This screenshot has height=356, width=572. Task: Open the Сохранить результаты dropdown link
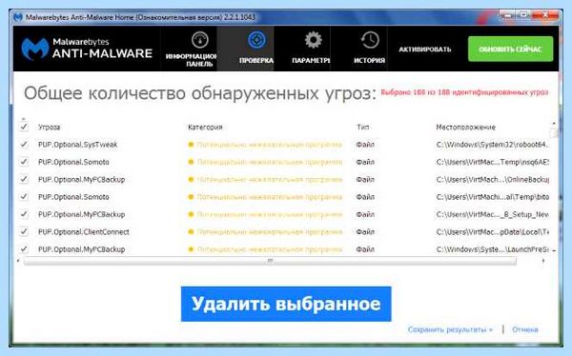(x=450, y=329)
